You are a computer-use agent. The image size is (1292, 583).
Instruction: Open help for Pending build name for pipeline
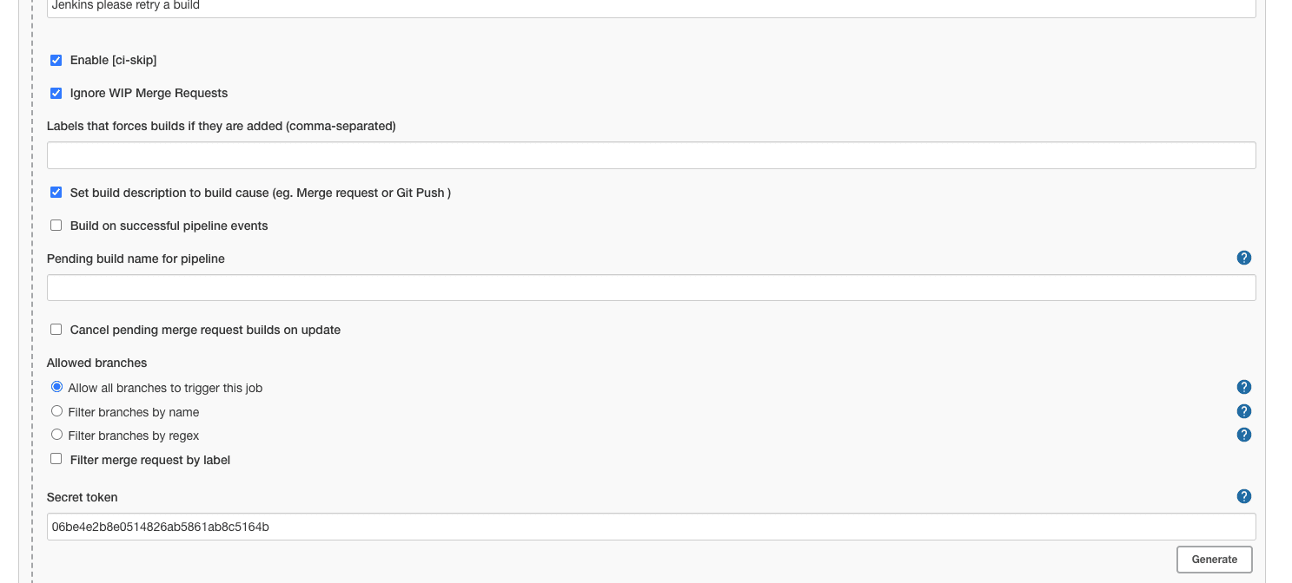(x=1243, y=258)
